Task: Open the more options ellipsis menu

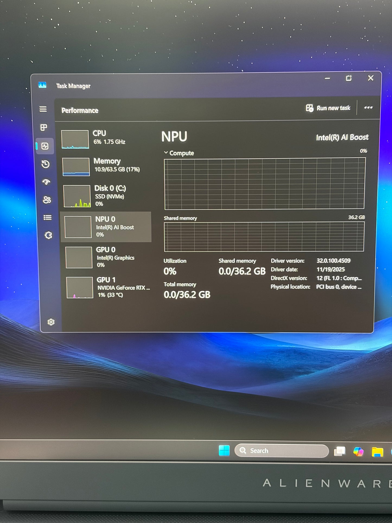Action: (x=368, y=107)
